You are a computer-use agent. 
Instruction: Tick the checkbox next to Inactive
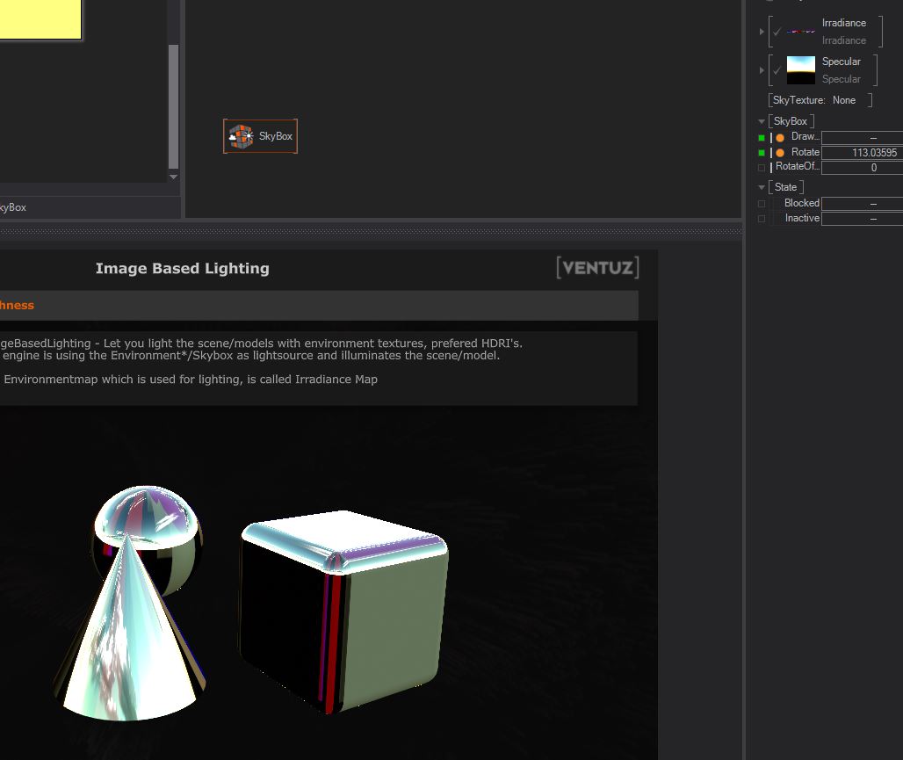762,219
